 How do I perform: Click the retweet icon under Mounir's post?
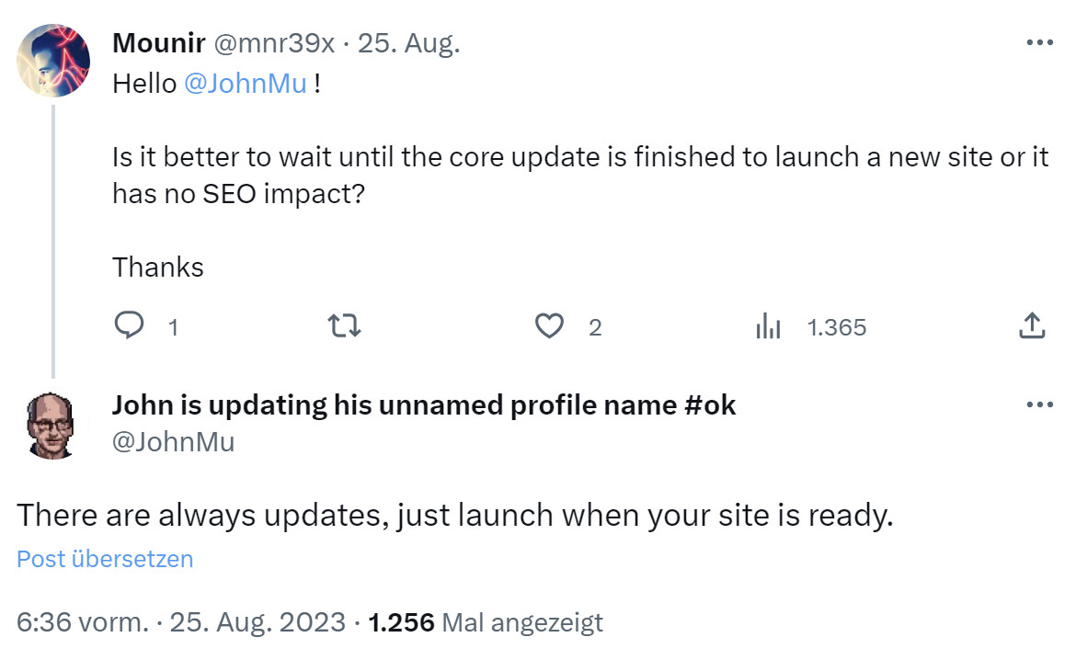click(x=344, y=325)
